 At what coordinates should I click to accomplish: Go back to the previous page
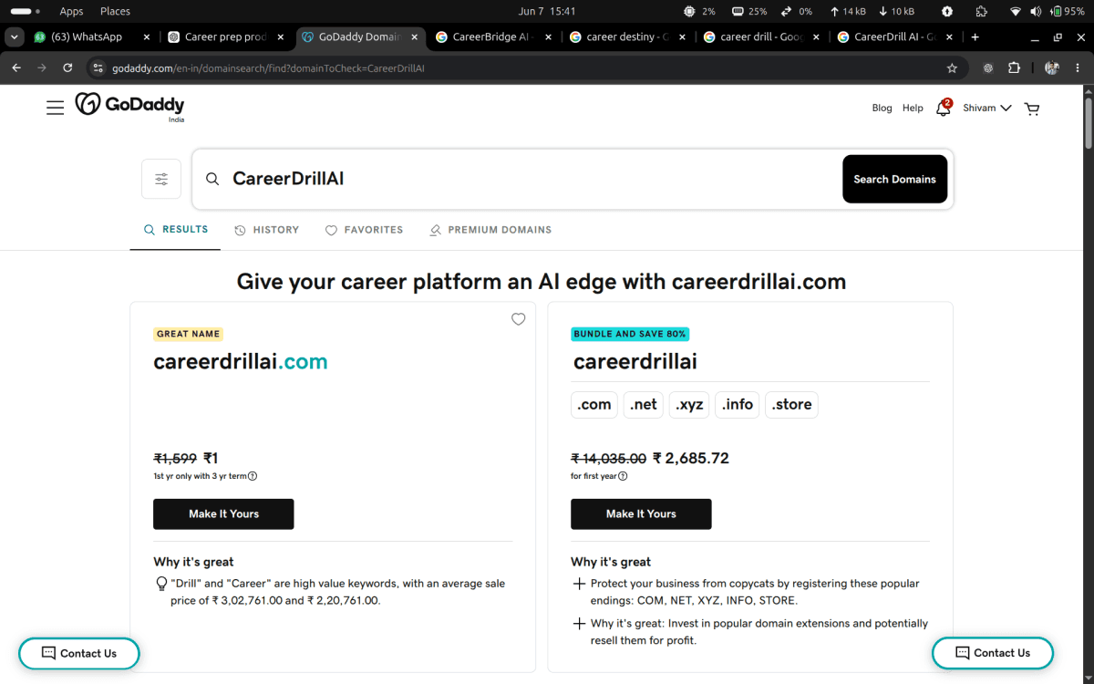click(x=16, y=67)
